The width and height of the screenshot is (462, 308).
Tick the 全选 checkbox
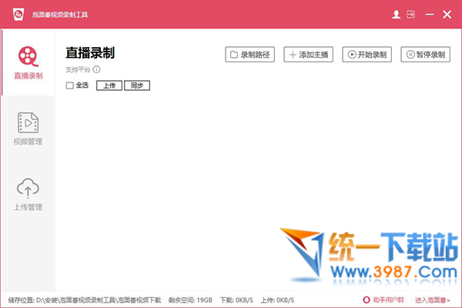[x=69, y=85]
